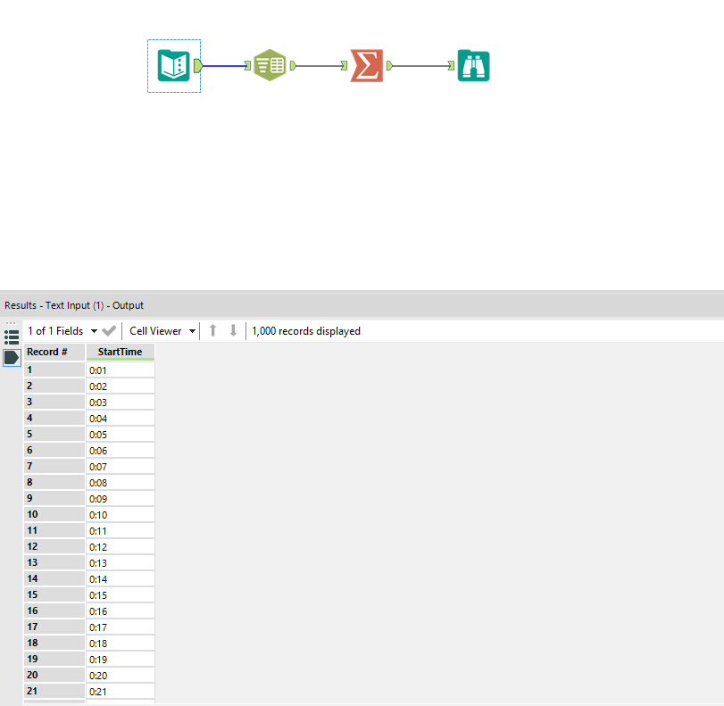
Task: Click the output anchor of the Text Input tool
Action: click(196, 65)
